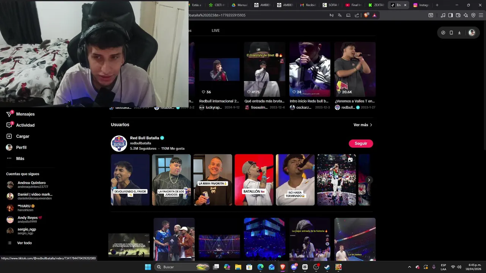Click Brave VPN shield icon in toolbar

pos(473,15)
